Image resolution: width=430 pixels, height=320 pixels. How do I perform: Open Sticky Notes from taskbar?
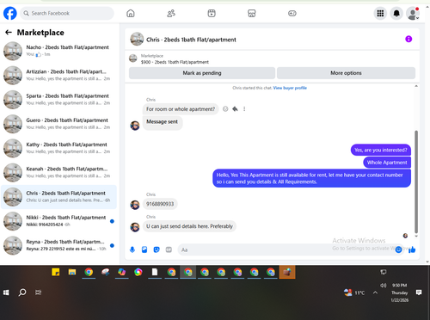[x=56, y=272]
